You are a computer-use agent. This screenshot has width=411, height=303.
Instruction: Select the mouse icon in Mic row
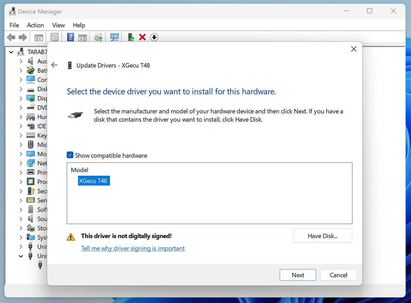pyautogui.click(x=30, y=145)
